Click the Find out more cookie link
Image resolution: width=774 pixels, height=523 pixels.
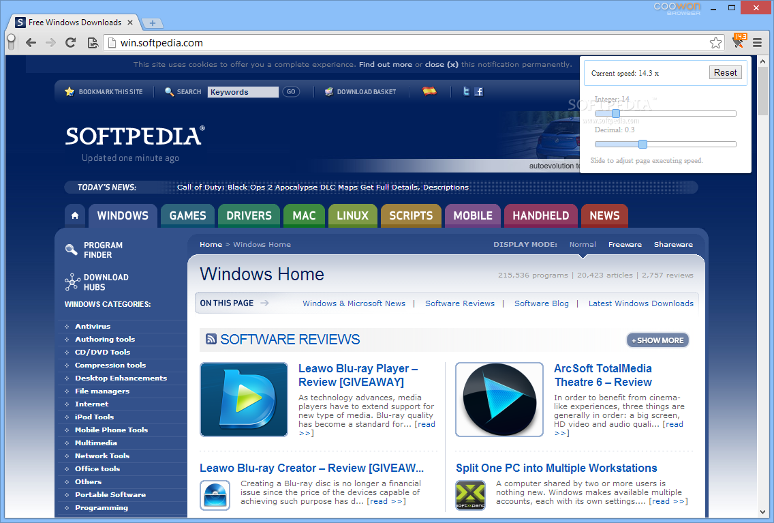pos(386,64)
